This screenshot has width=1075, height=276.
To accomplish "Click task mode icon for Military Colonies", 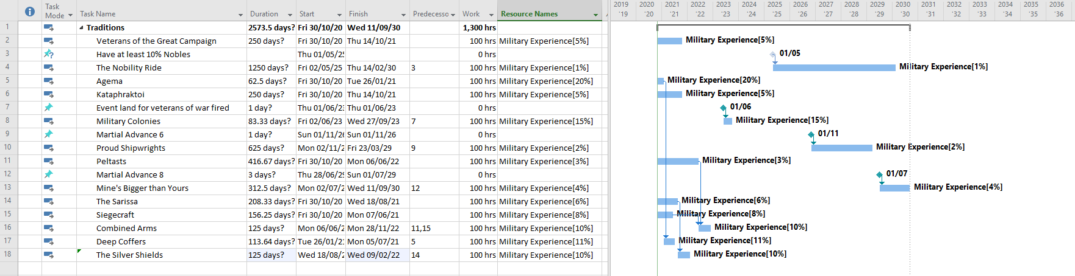I will point(49,122).
